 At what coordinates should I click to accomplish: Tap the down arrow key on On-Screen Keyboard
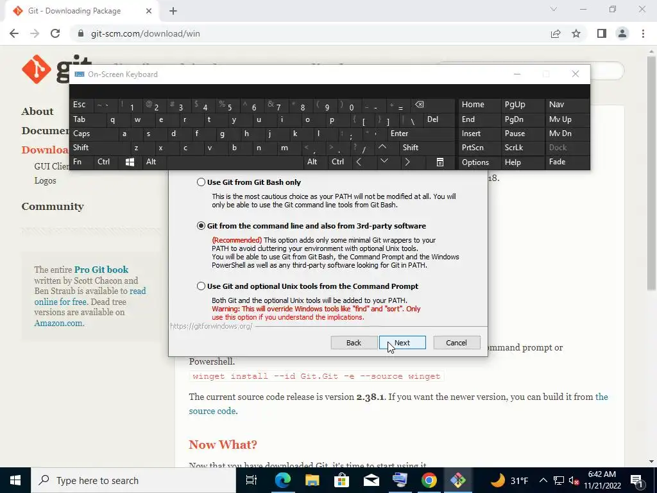point(384,161)
